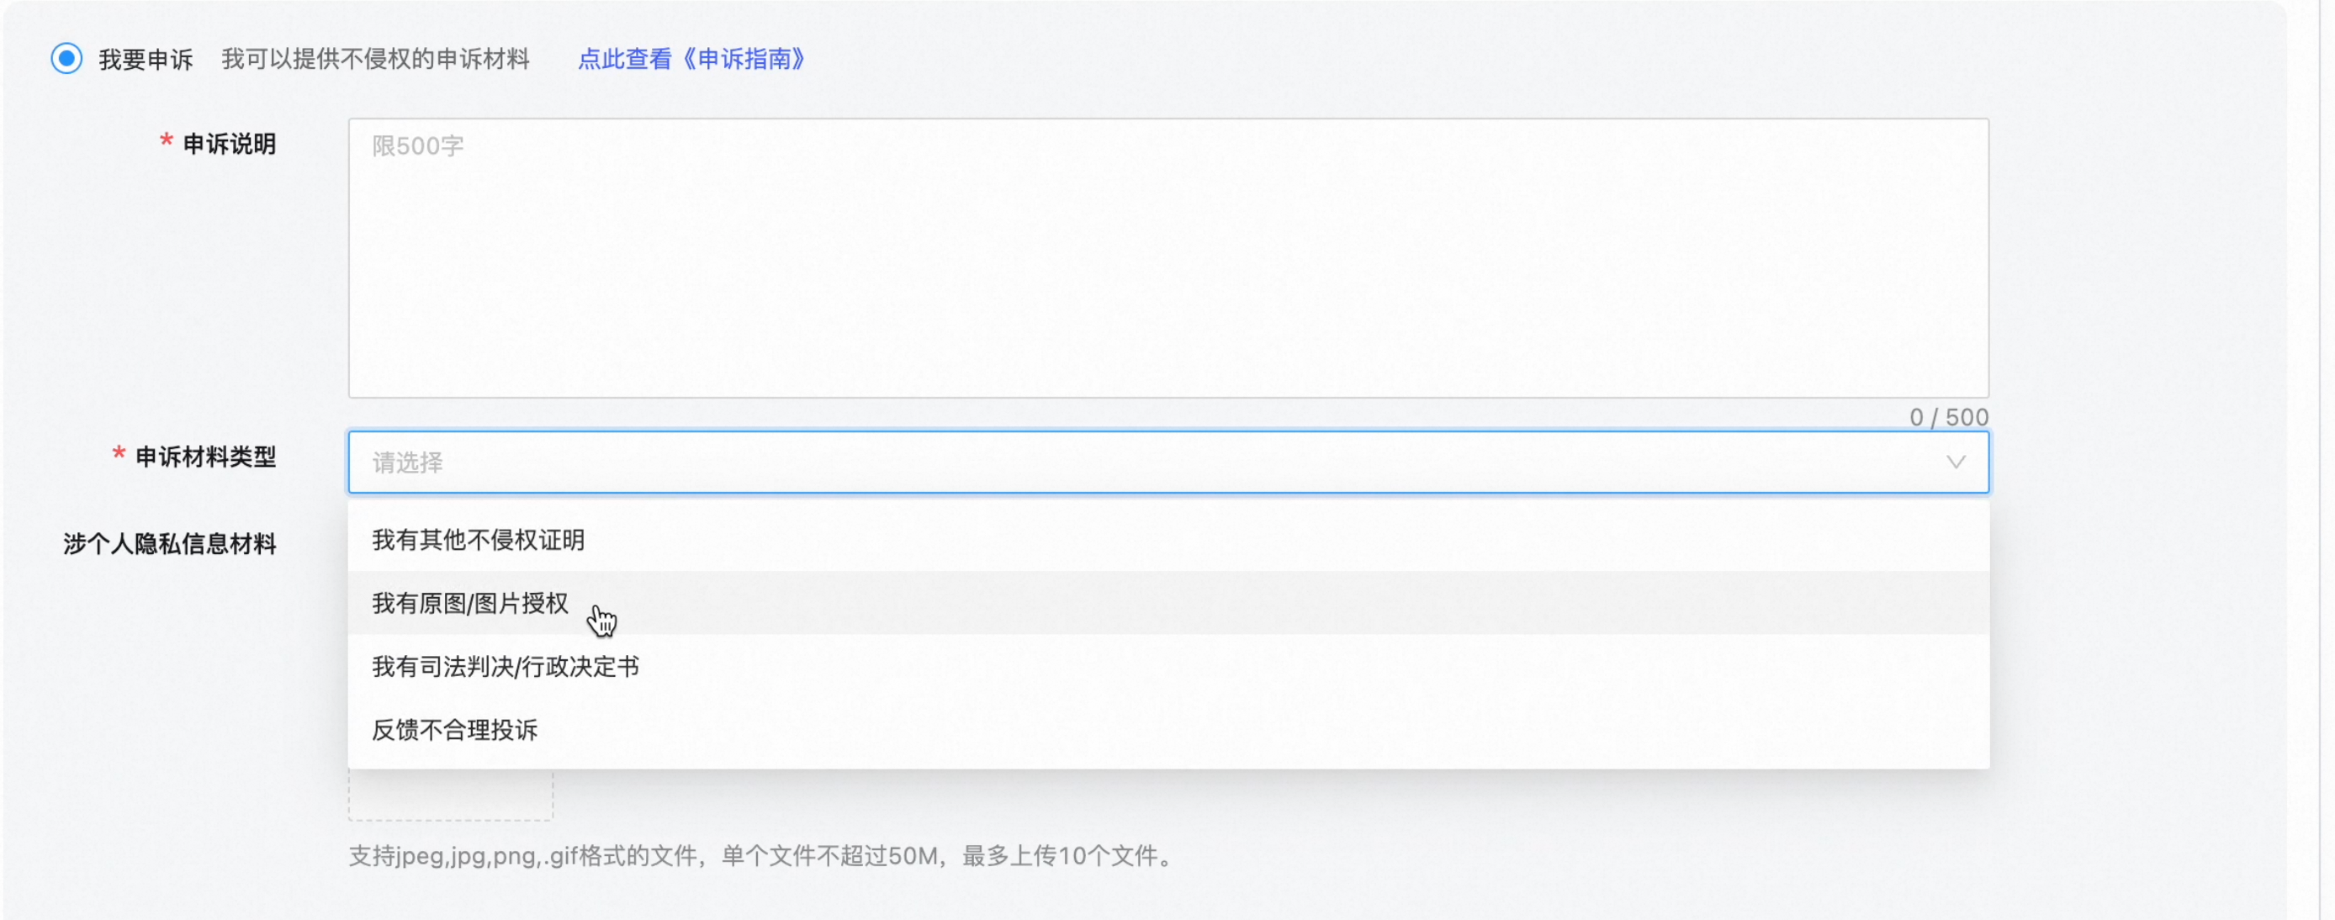Click the 请选择 combo box field
Screen dimensions: 2335x920
1168,463
